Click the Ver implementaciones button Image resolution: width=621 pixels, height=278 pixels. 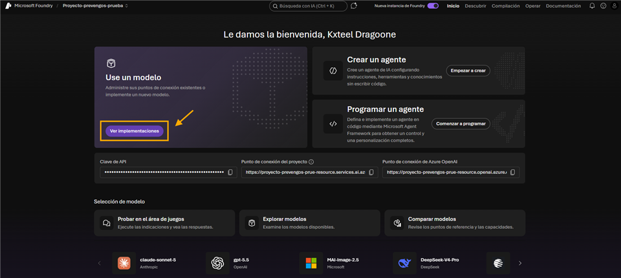pyautogui.click(x=135, y=131)
